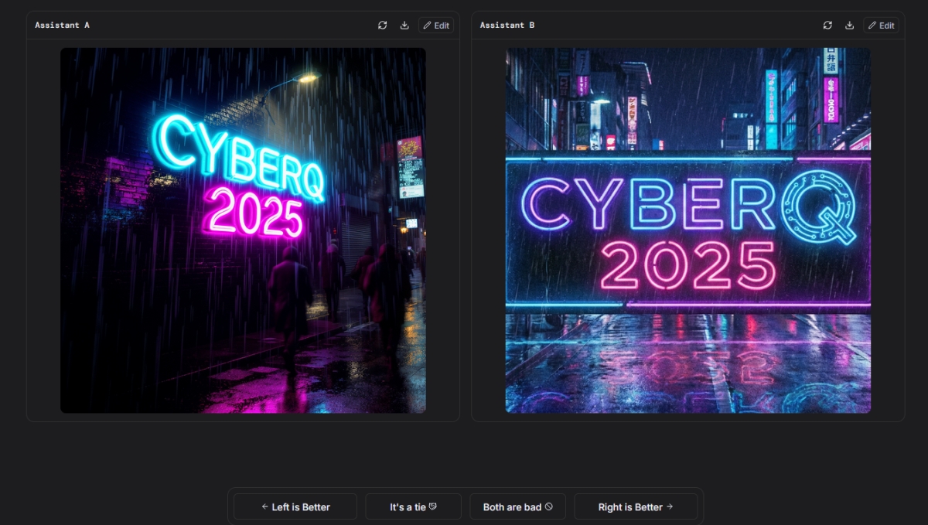This screenshot has height=525, width=928.
Task: Click the "Assistant A" panel title
Action: 62,26
